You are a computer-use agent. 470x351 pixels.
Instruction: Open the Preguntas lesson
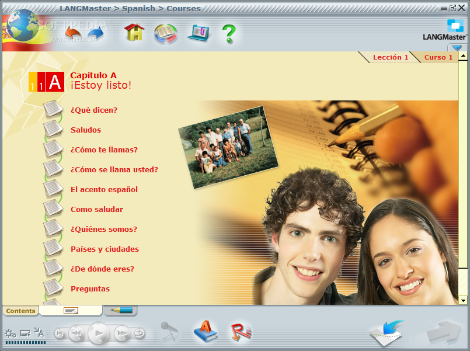click(90, 289)
